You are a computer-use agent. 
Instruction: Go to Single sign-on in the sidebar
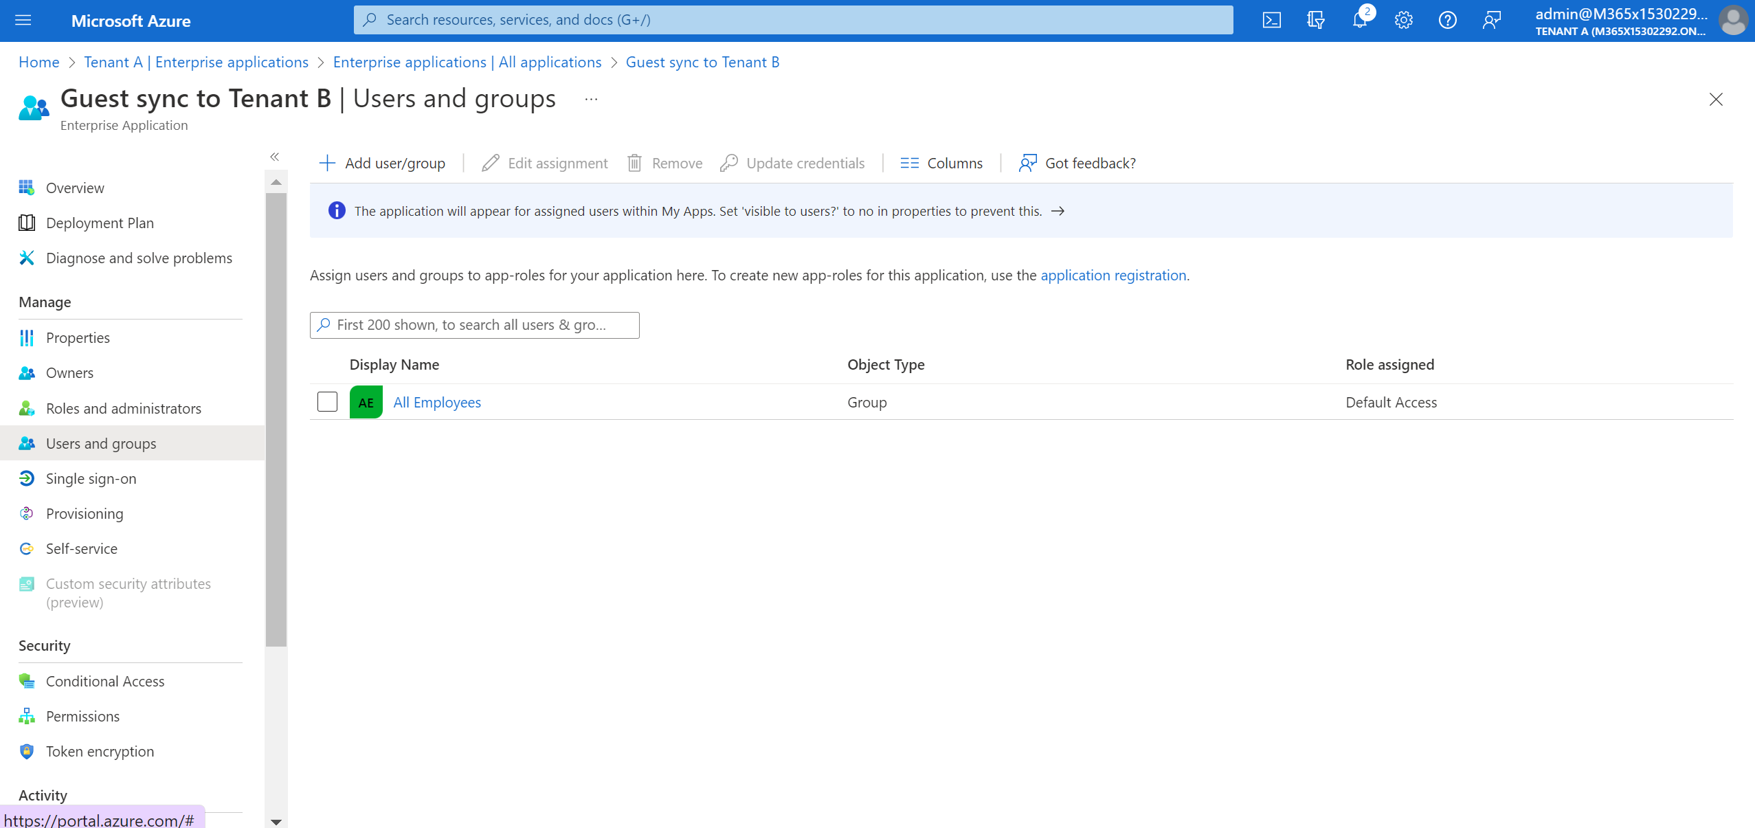pos(91,479)
